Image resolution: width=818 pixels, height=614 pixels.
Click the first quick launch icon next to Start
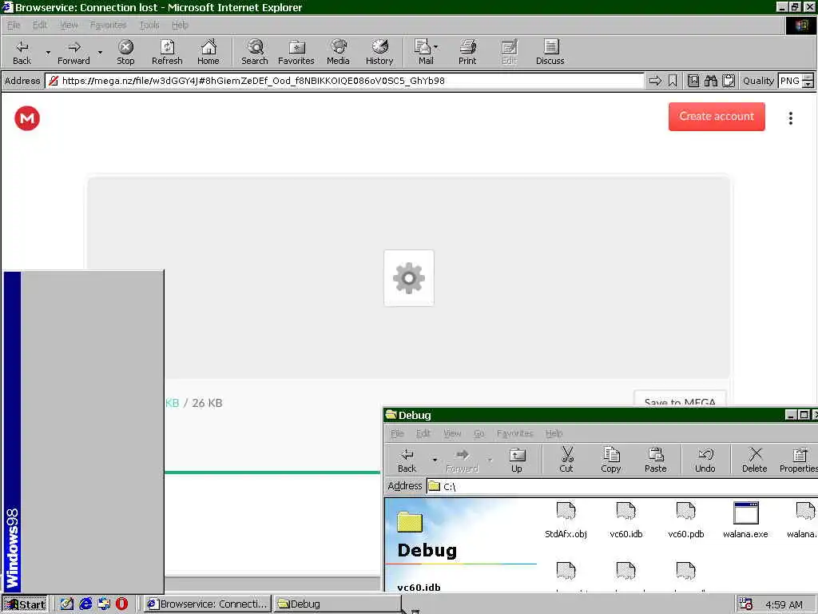point(67,604)
